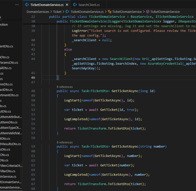
Task: Open the file ending in actDto.cs
Action: [6, 90]
